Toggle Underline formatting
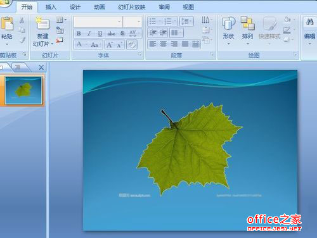Image resolution: width=317 pixels, height=238 pixels. click(x=100, y=34)
